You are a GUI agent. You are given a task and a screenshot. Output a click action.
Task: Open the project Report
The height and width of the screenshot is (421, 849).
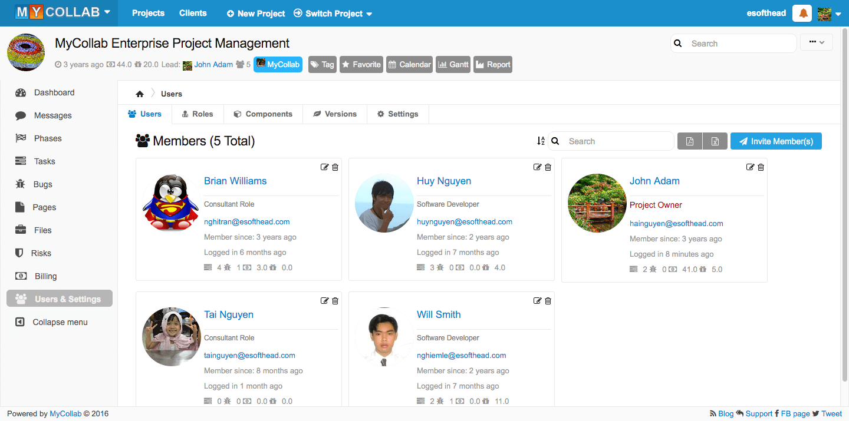pos(493,65)
